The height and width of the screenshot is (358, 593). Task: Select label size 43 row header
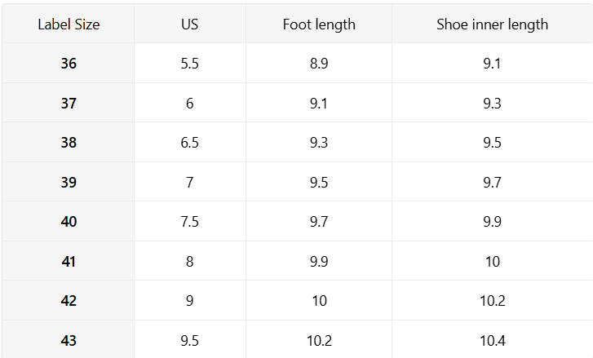pyautogui.click(x=69, y=341)
